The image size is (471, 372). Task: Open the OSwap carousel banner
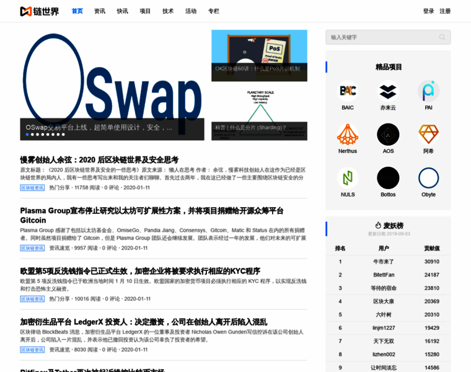point(112,85)
